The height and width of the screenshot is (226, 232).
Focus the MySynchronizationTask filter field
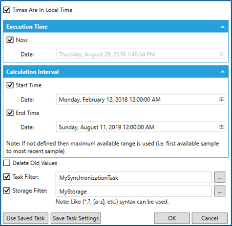pos(134,177)
